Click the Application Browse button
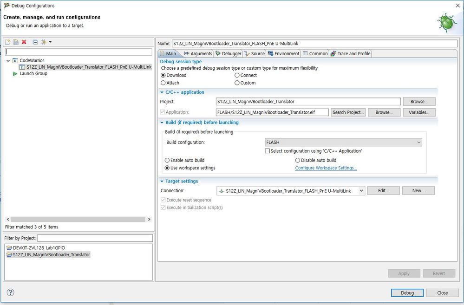 click(x=384, y=112)
